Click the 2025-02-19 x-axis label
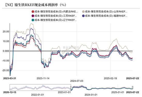The image size is (142, 97). click(111, 78)
